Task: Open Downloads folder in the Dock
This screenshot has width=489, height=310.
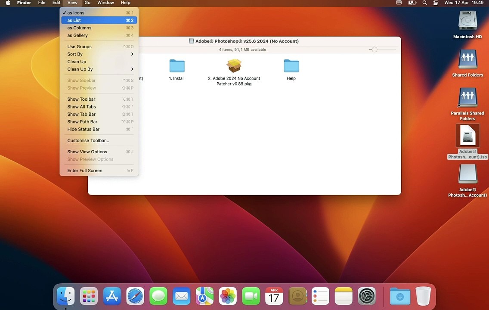Action: point(400,296)
